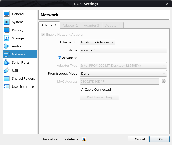
Task: Click the General settings monitor icon
Action: point(7,14)
